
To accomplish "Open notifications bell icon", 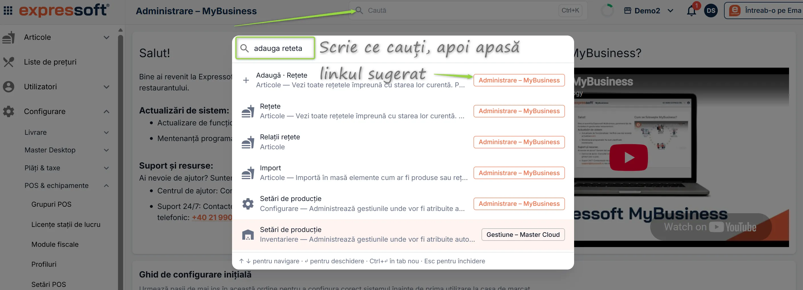I will coord(691,11).
